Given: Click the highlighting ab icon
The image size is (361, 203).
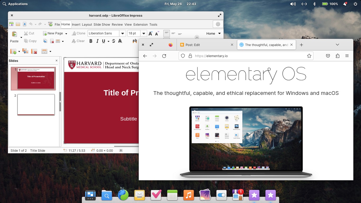Looking at the screenshot, I should point(135,41).
